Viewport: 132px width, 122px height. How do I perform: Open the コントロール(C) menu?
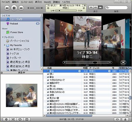tap(27, 2)
